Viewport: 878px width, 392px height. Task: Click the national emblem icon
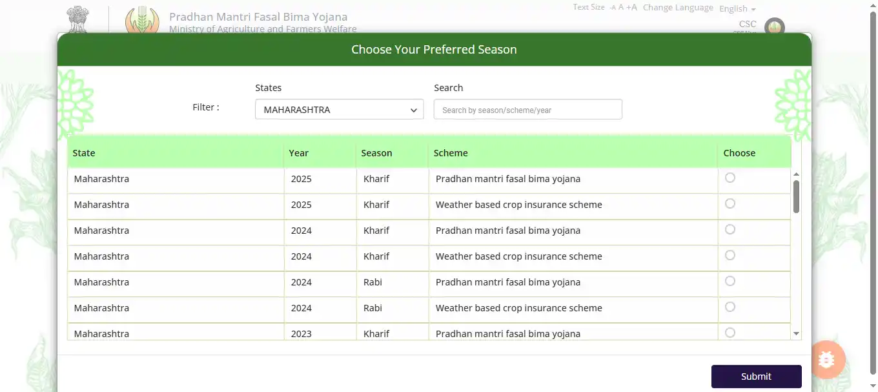pos(78,19)
